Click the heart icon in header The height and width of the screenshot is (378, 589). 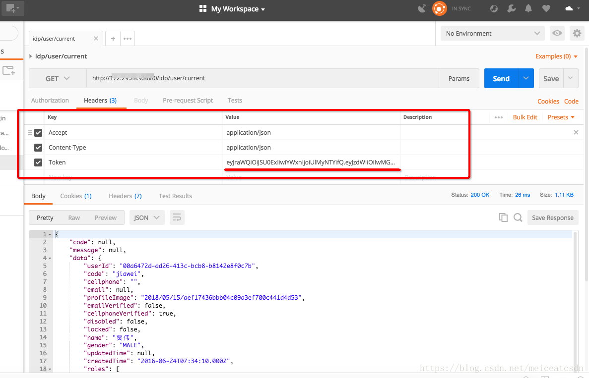[546, 8]
